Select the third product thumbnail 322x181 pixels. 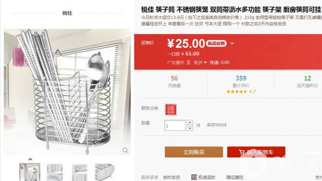click(80, 172)
